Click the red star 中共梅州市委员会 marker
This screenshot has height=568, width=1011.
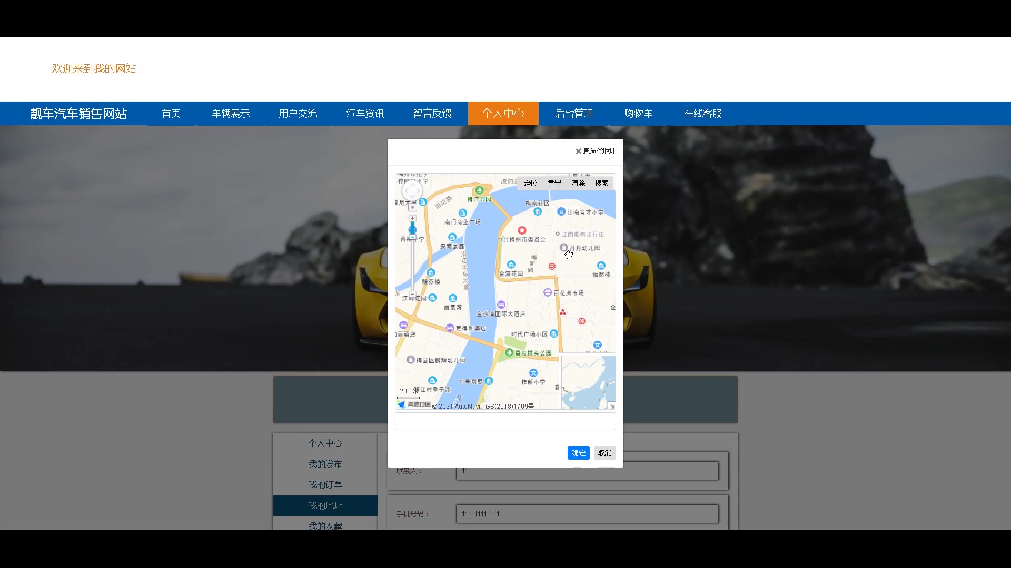[522, 230]
